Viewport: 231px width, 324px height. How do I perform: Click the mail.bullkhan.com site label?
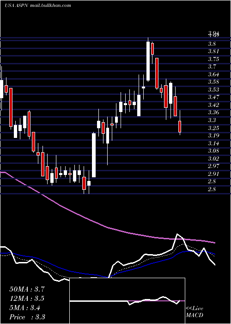[50, 6]
